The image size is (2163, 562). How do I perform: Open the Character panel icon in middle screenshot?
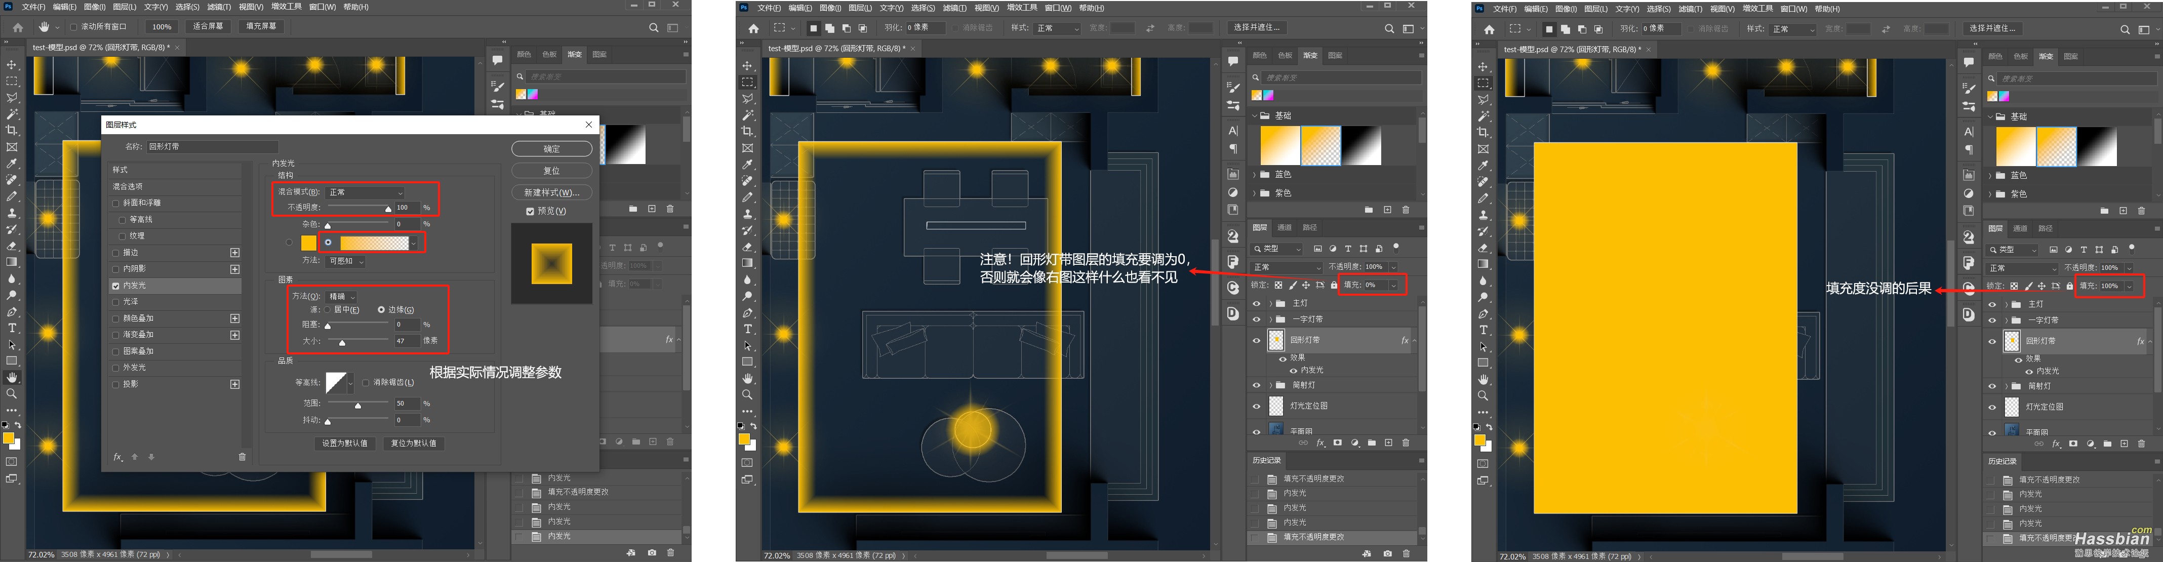(x=1233, y=130)
